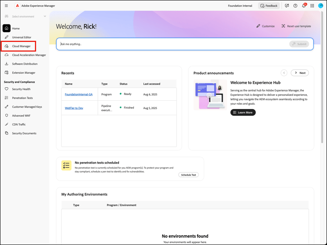
Task: Click the Next announcement button
Action: point(300,73)
